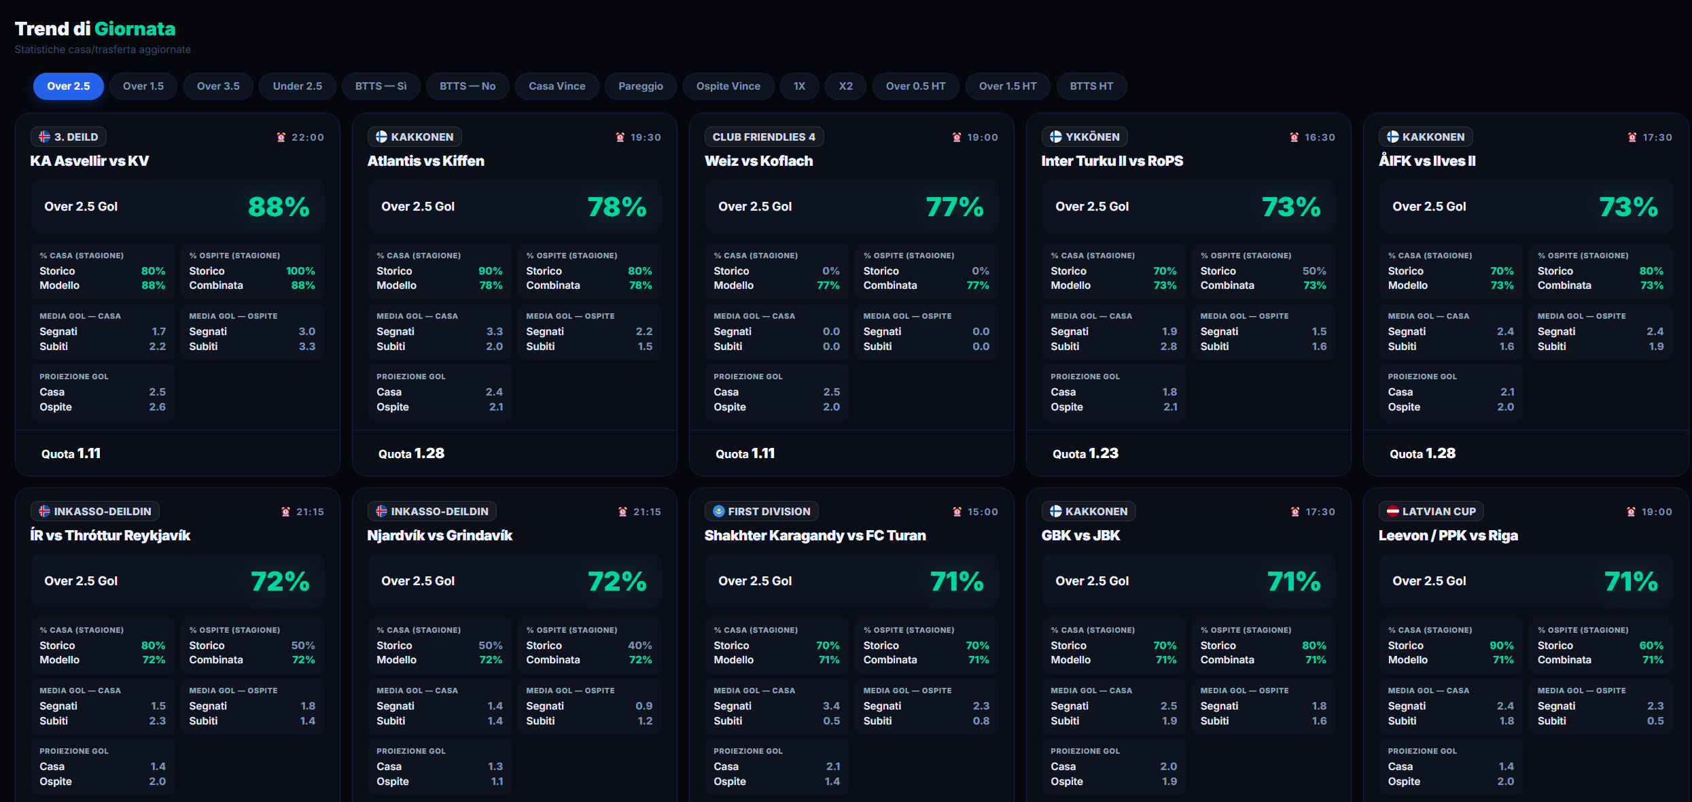Image resolution: width=1692 pixels, height=802 pixels.
Task: Open the Over 0.5 HT filter
Action: pyautogui.click(x=916, y=86)
